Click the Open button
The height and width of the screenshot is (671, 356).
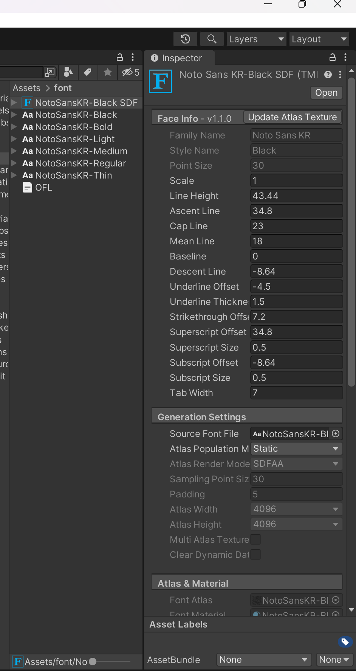(x=327, y=93)
